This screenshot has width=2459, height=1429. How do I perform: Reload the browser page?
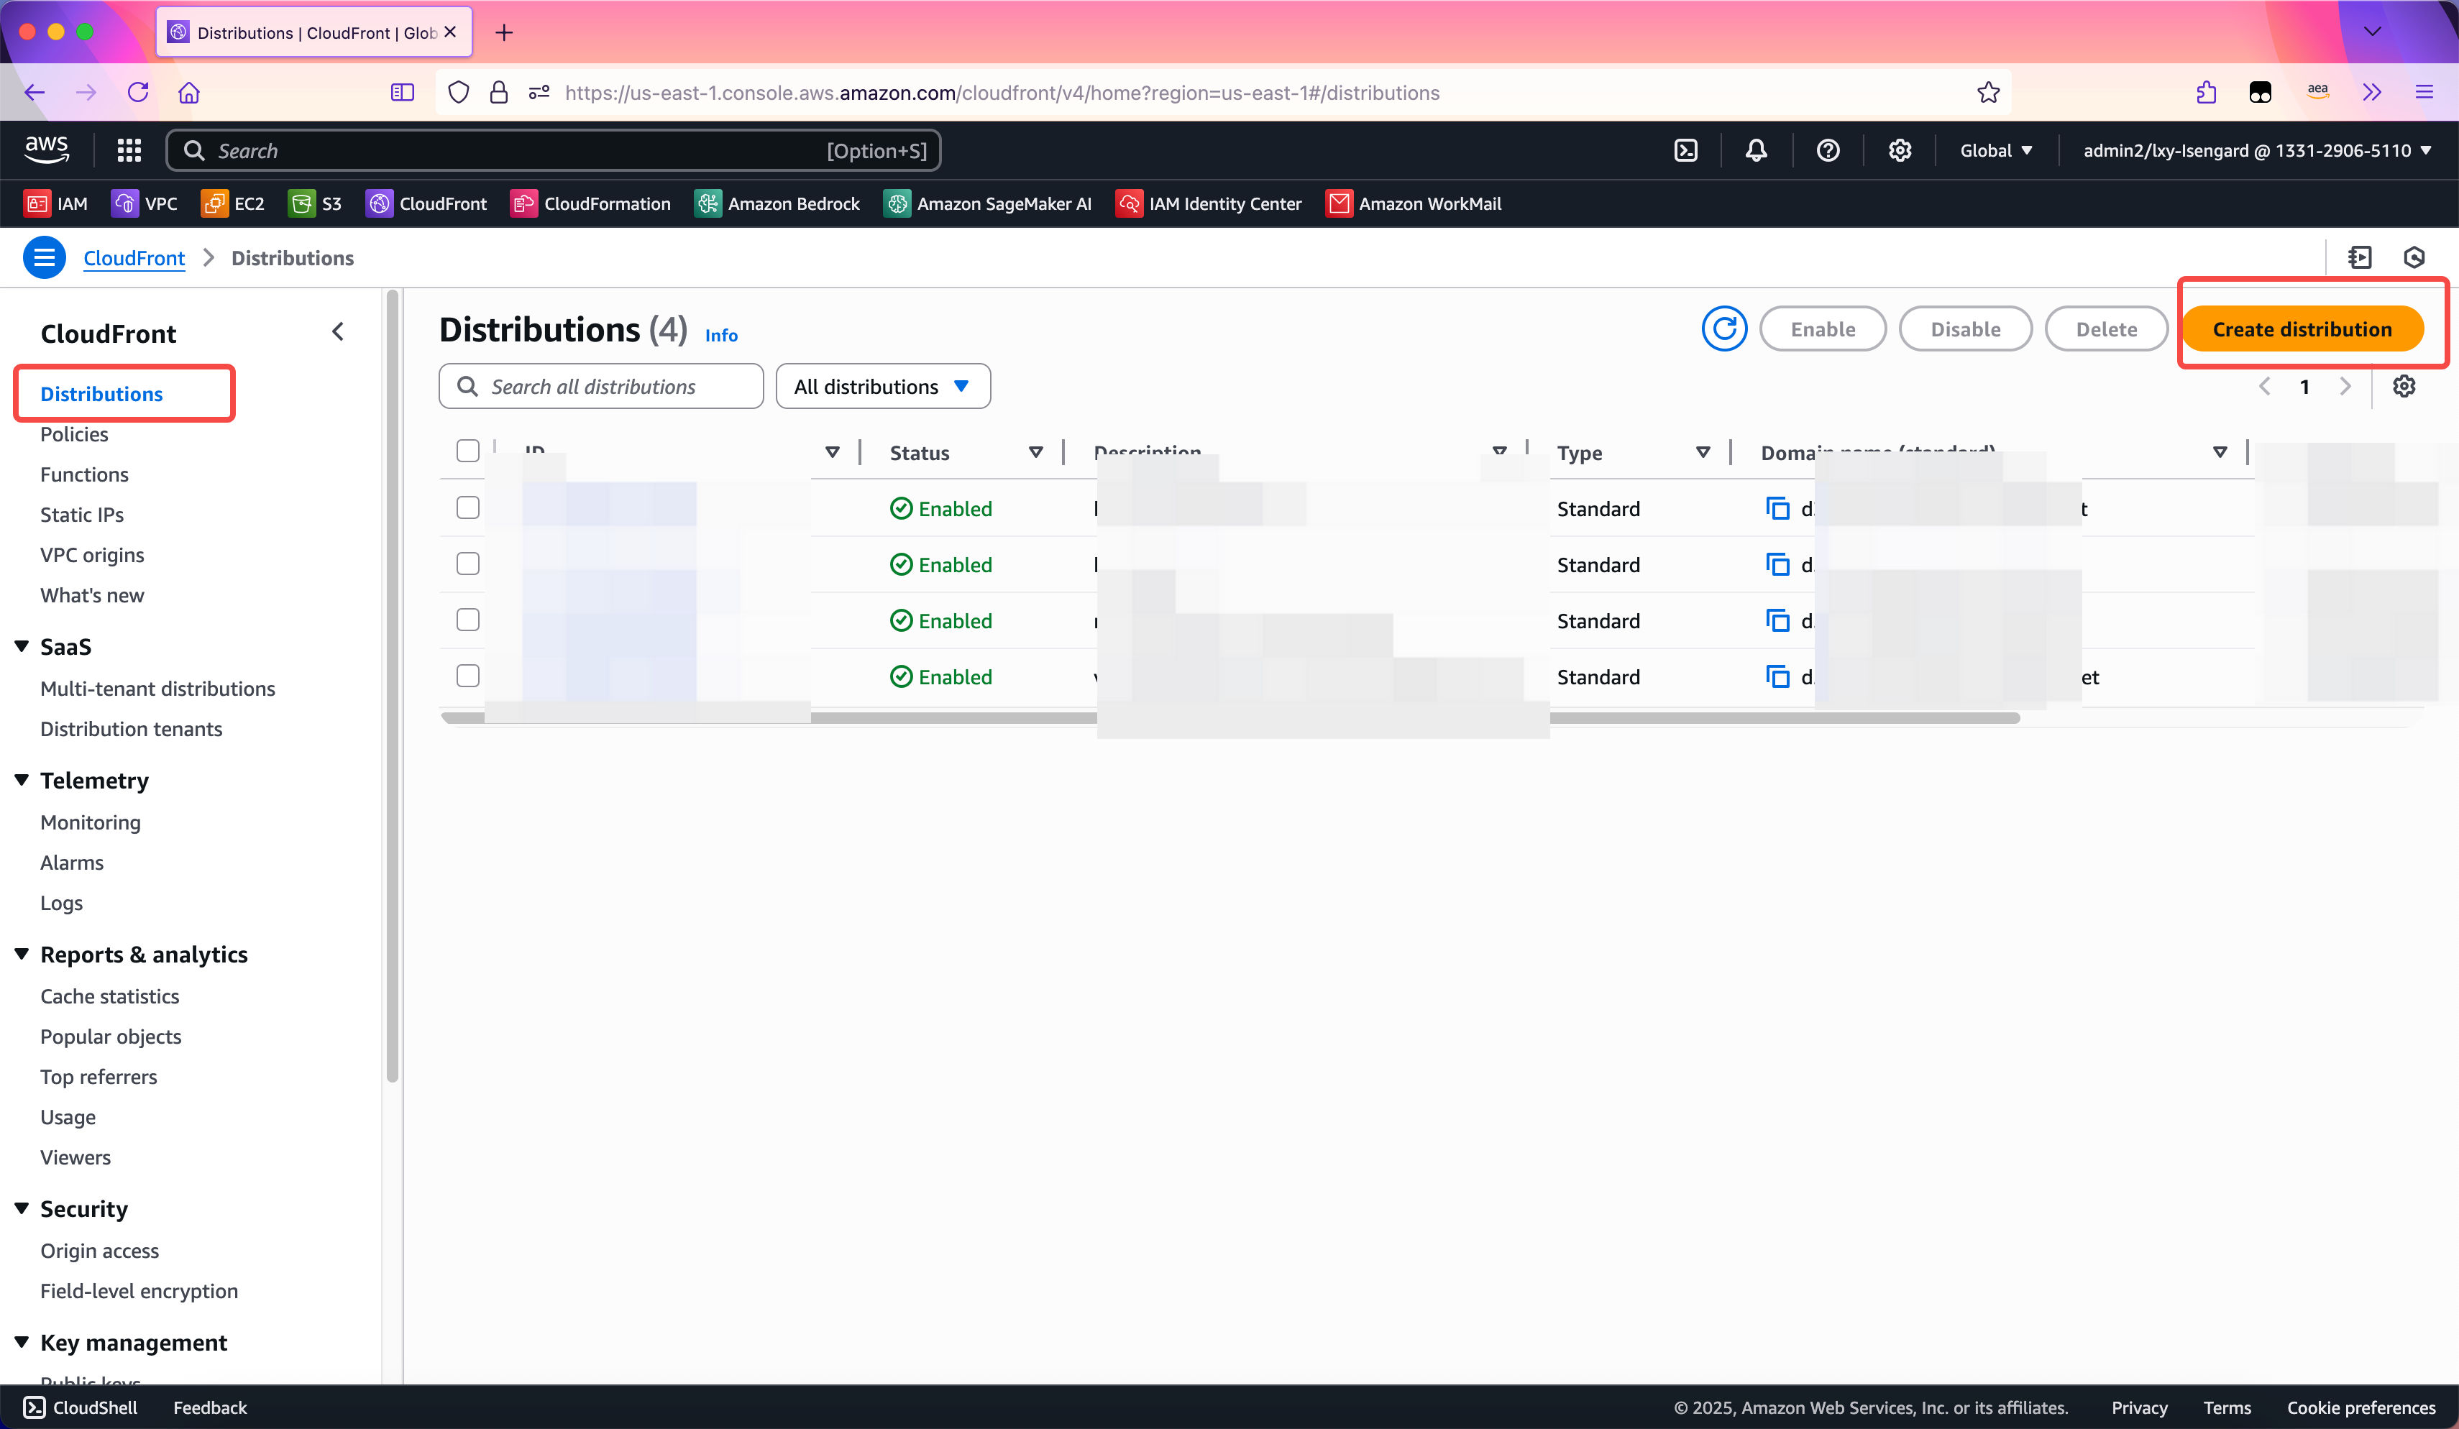137,93
